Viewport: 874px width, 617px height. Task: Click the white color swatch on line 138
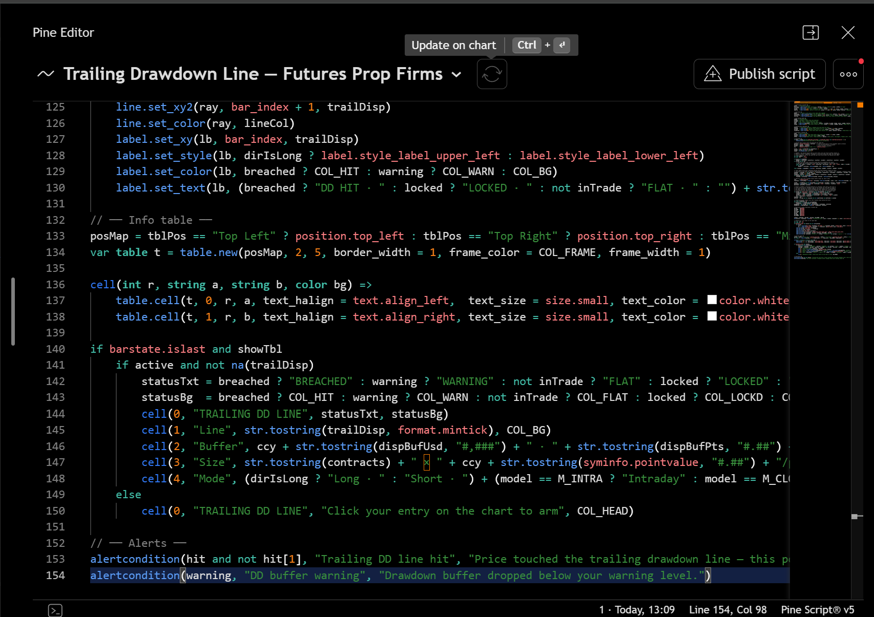pos(712,316)
